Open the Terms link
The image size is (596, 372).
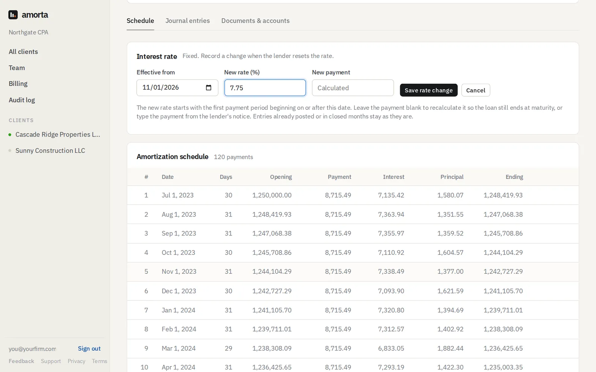99,361
